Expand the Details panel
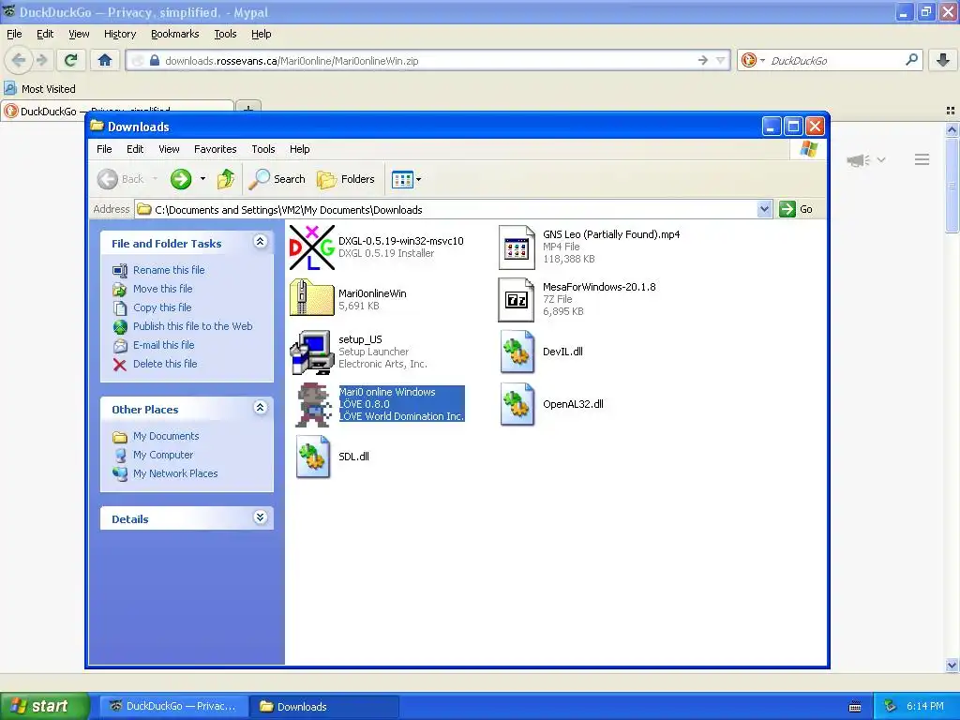This screenshot has height=720, width=960. (261, 517)
